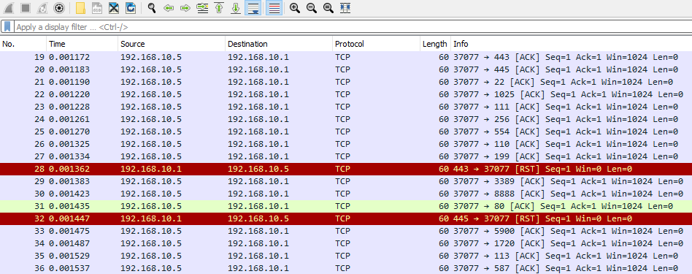
Task: Select packet 33 to port 5900
Action: click(346, 231)
